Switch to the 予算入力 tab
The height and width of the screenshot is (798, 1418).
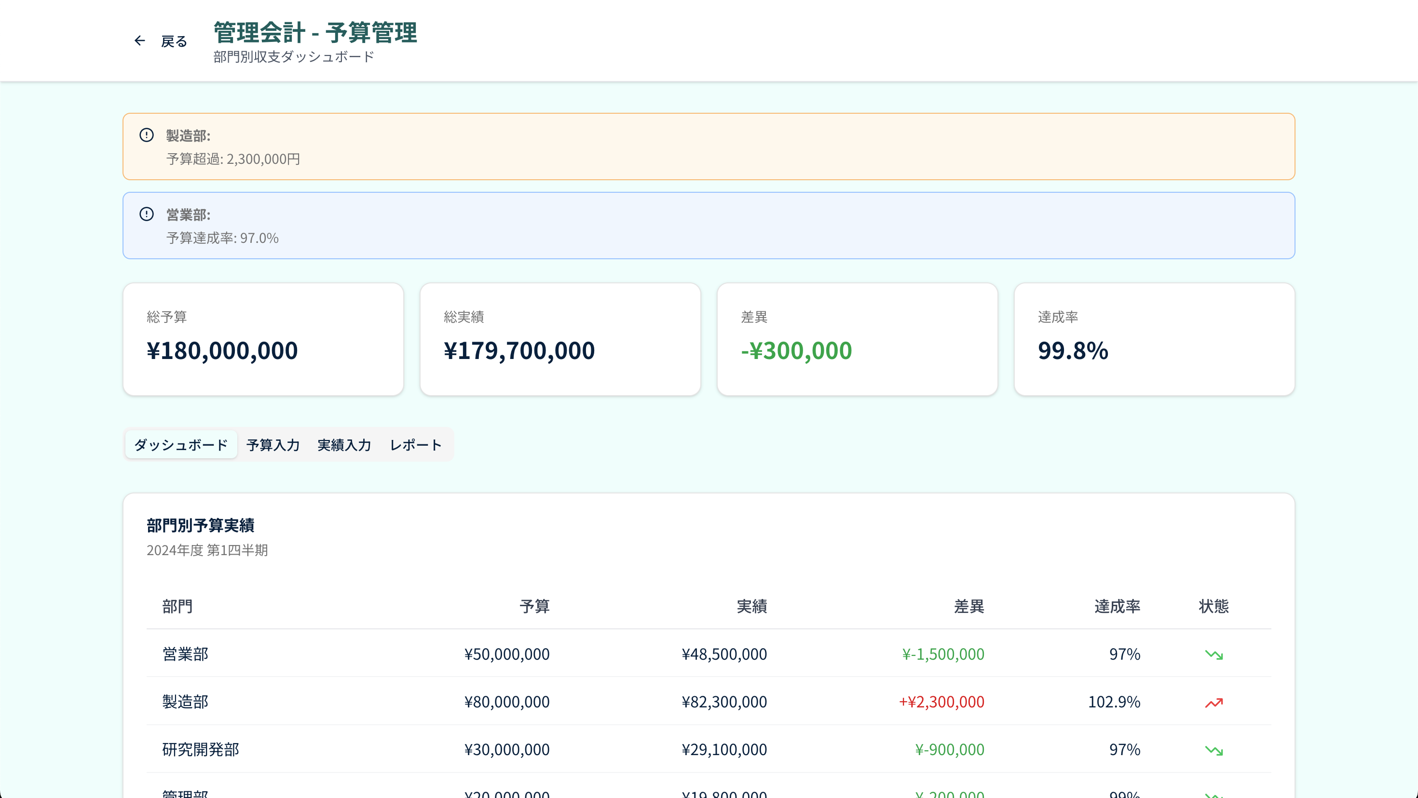pos(273,444)
